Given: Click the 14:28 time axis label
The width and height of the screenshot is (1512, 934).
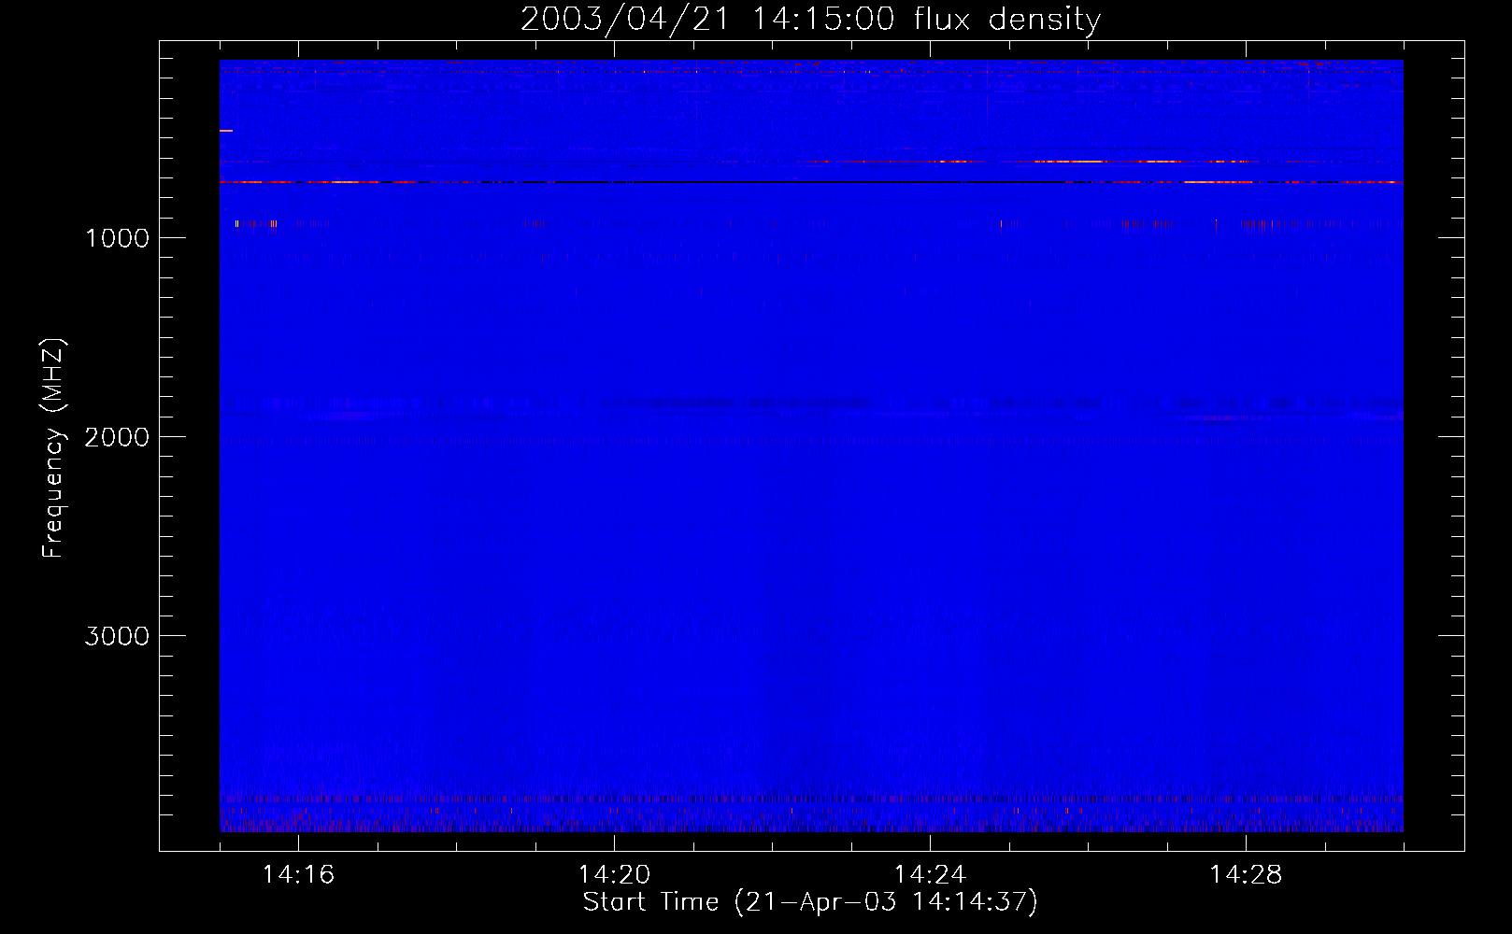Looking at the screenshot, I should pyautogui.click(x=1246, y=874).
